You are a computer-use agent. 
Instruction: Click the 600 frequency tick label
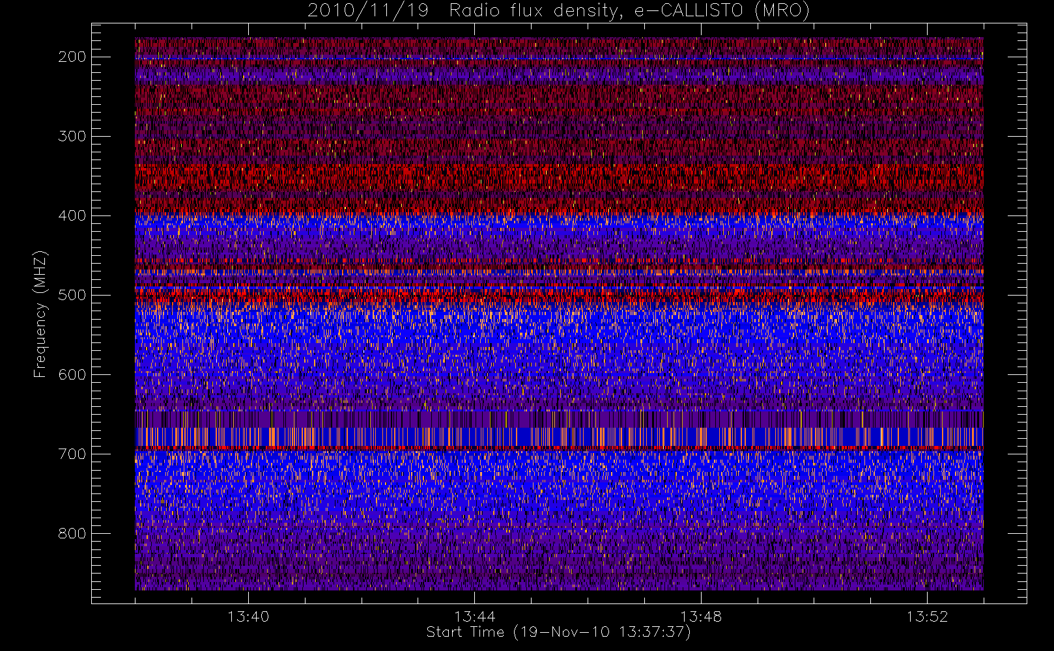pyautogui.click(x=72, y=374)
